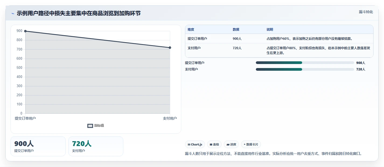Viewport: 384px width, 167px height.
Task: Click the 720人 progress value
Action: (x=361, y=69)
